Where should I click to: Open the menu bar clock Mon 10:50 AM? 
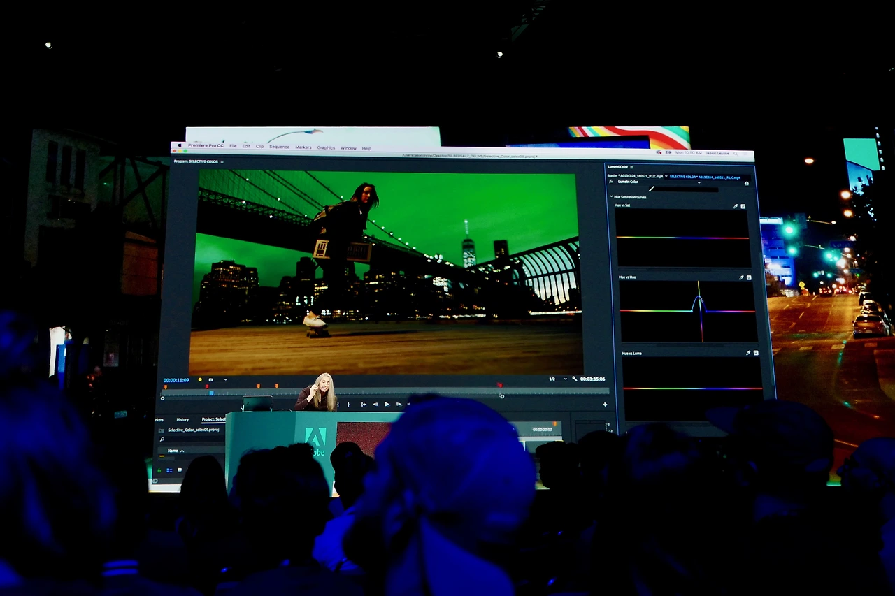click(687, 152)
